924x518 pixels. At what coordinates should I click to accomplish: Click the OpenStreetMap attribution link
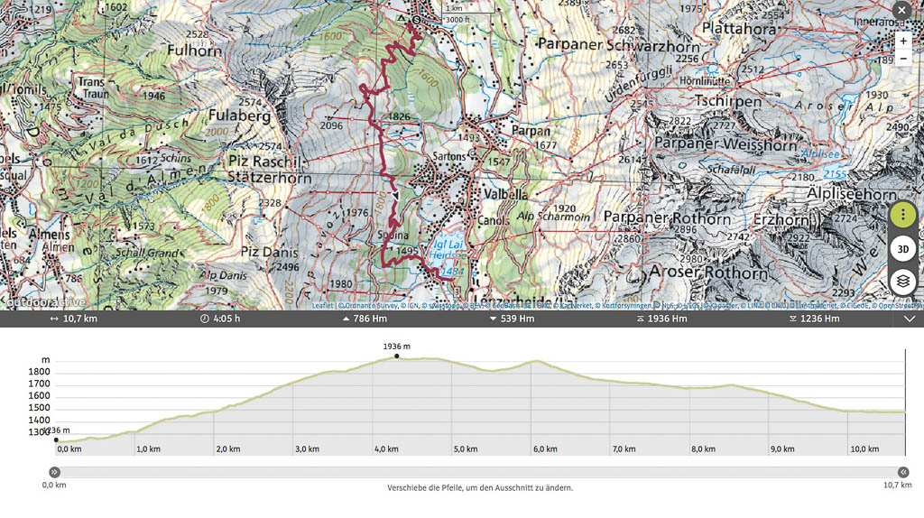click(899, 306)
